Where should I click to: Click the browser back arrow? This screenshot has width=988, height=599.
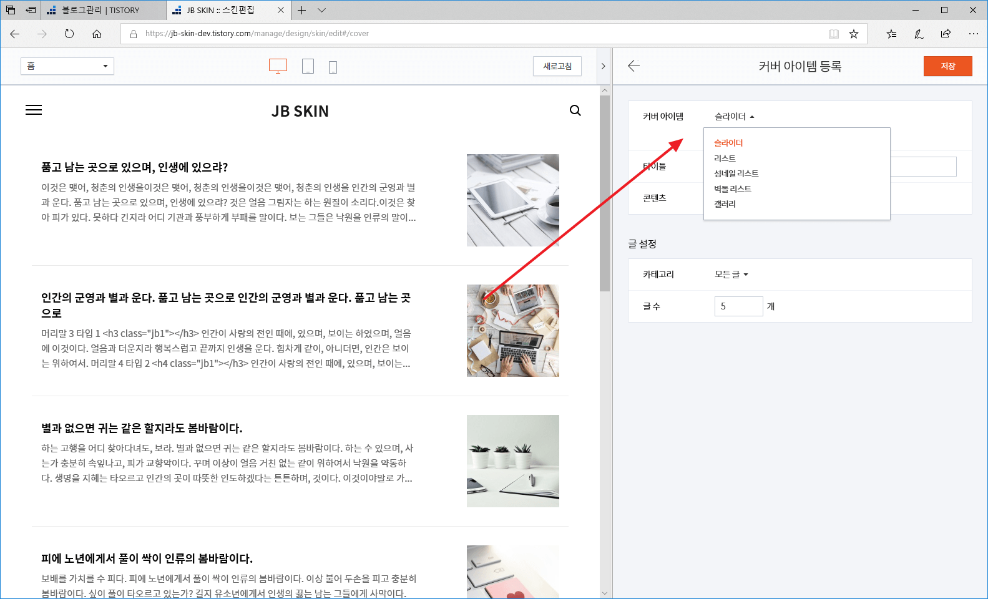coord(15,34)
